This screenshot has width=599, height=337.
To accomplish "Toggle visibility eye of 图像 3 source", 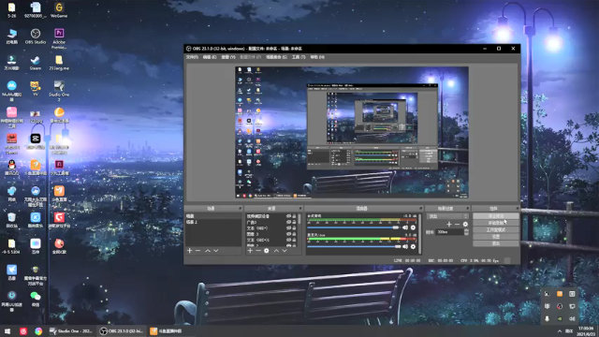I will coord(289,234).
